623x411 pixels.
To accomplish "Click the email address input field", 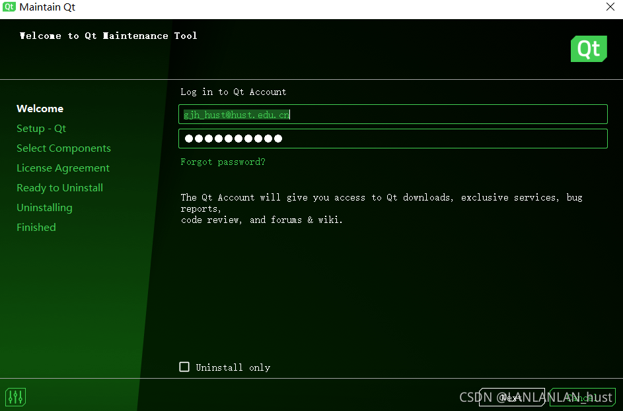I will coord(393,114).
